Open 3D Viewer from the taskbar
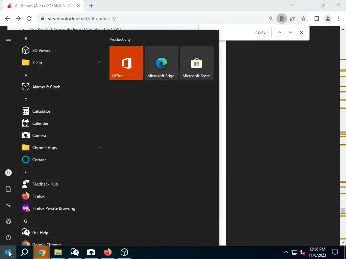 click(124, 252)
